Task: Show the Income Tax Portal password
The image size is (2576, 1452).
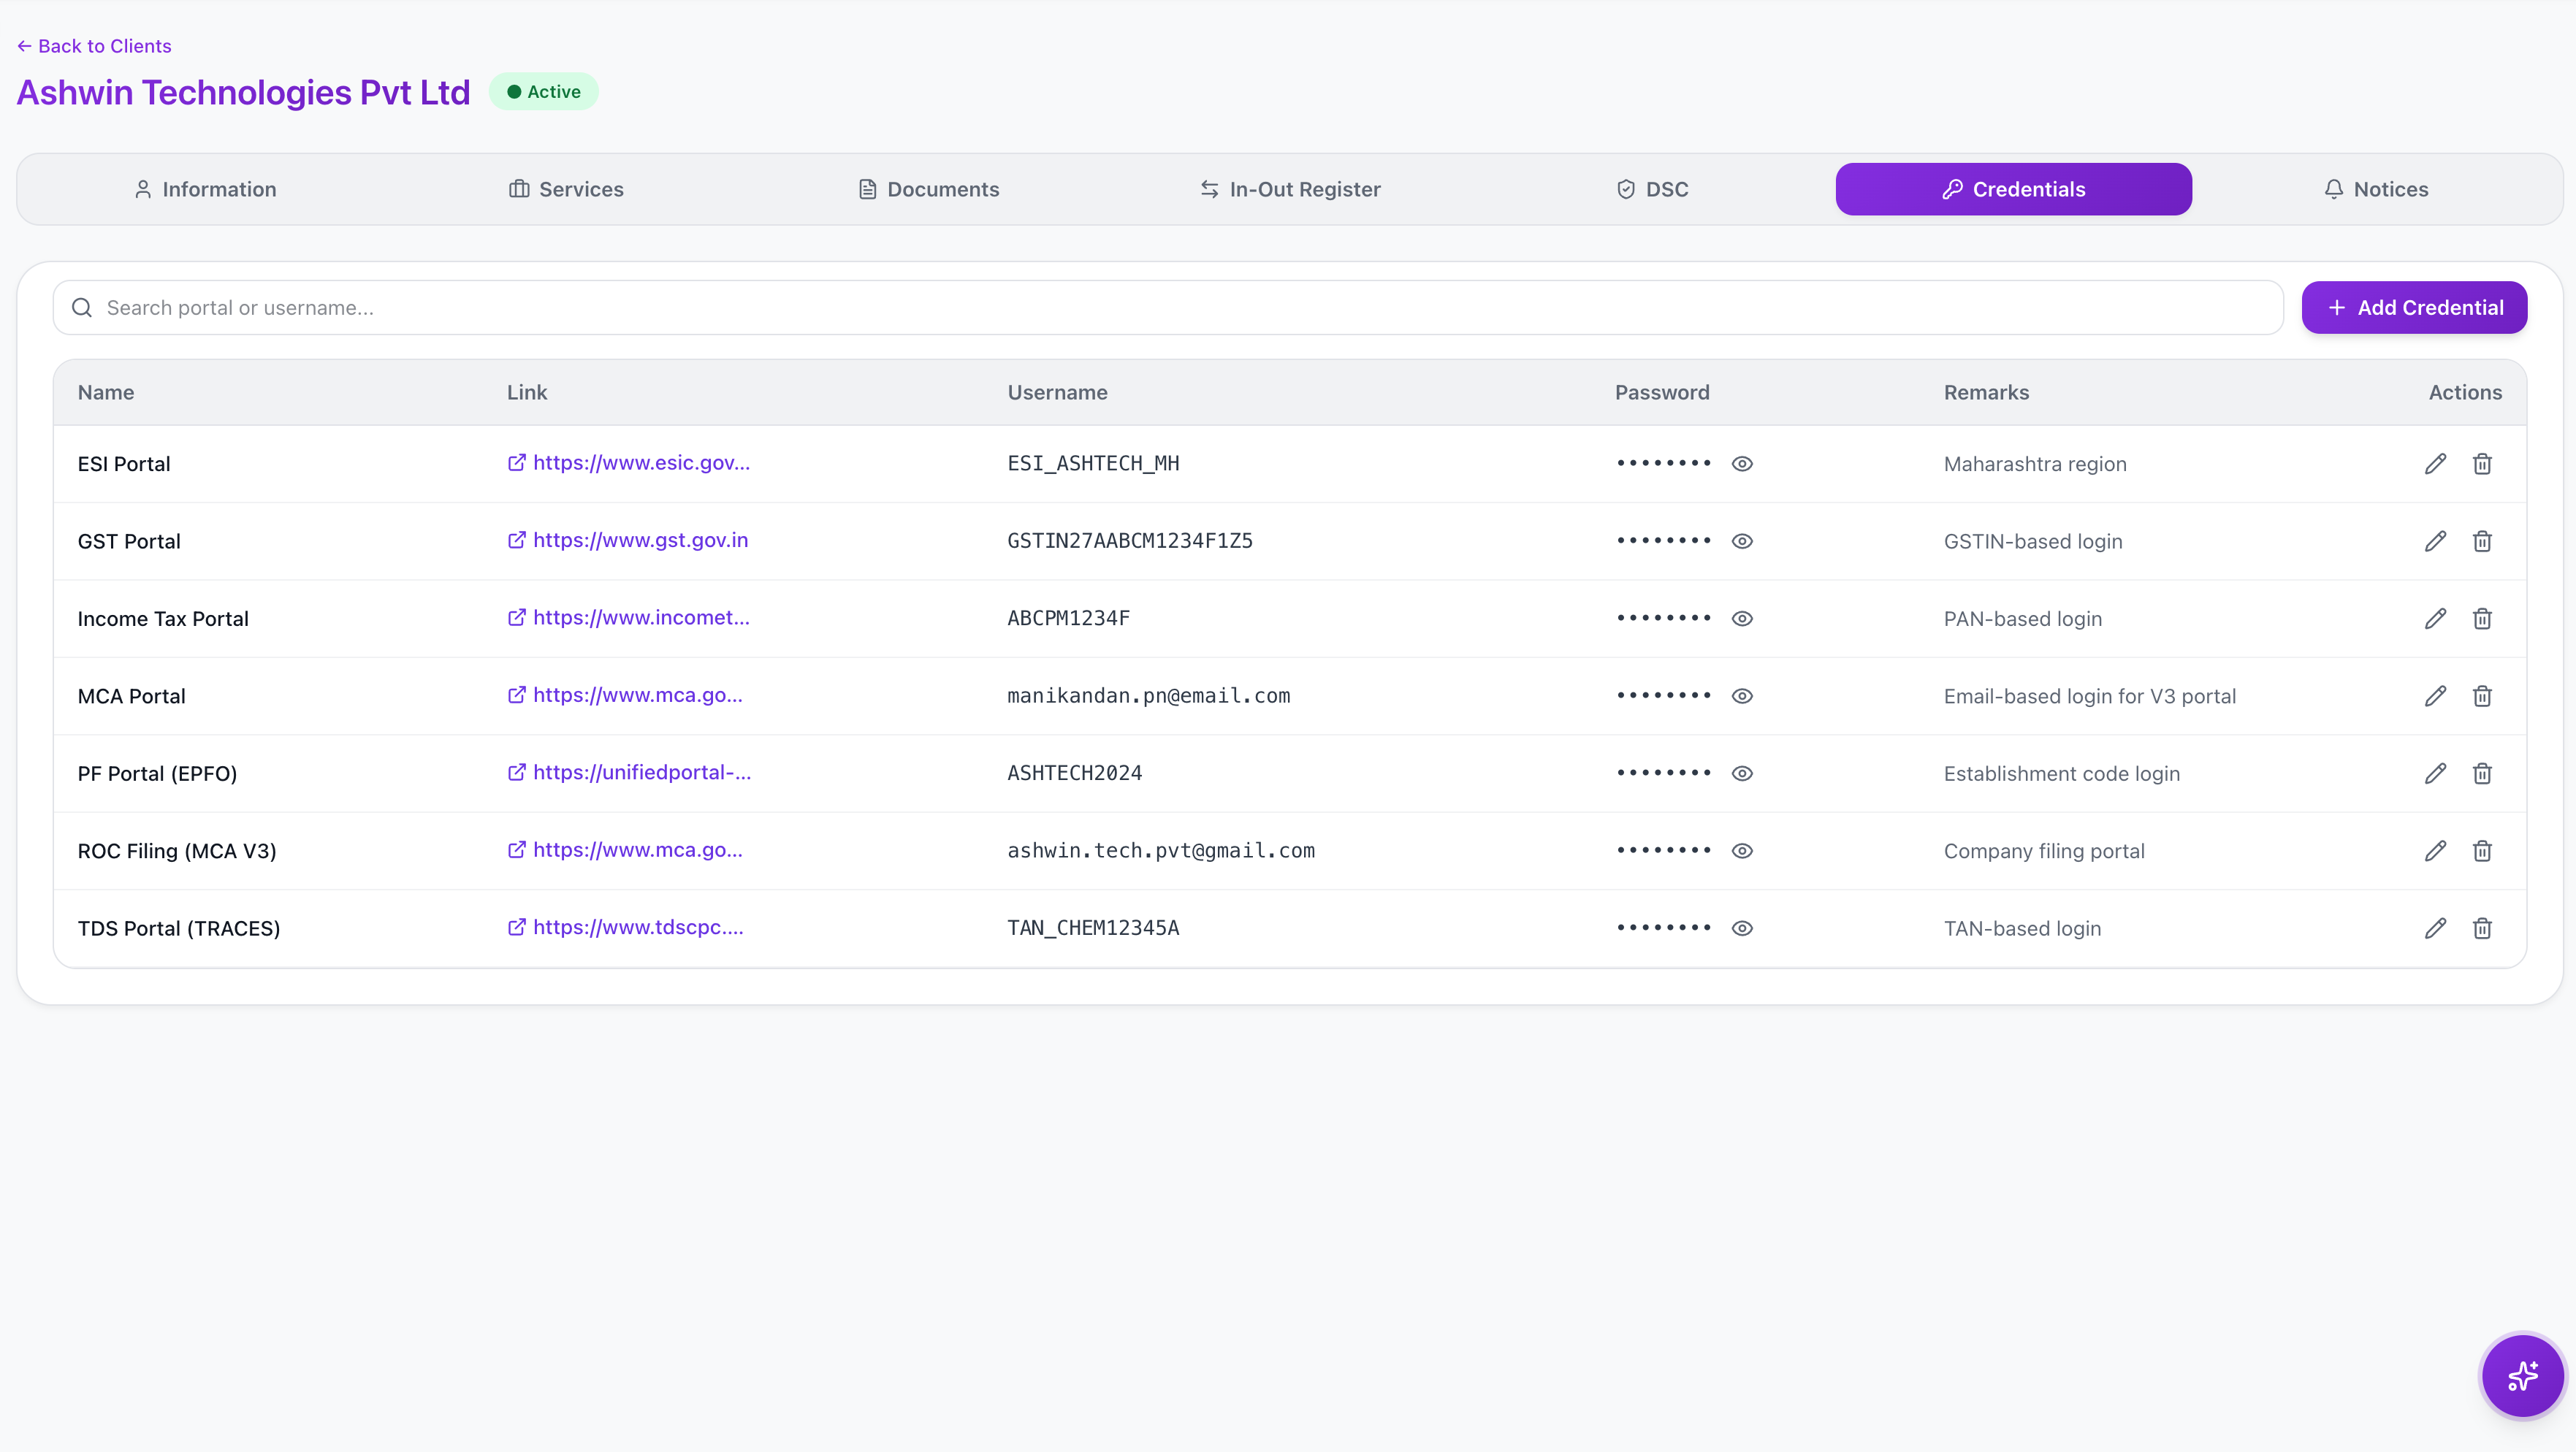Action: pos(1742,619)
